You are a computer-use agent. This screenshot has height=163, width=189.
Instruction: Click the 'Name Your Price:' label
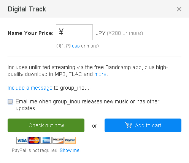coord(31,33)
